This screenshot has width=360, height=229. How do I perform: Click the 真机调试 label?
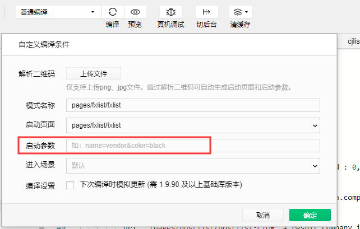[x=171, y=24]
